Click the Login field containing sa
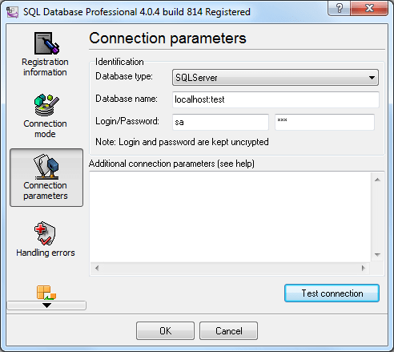 pos(220,122)
